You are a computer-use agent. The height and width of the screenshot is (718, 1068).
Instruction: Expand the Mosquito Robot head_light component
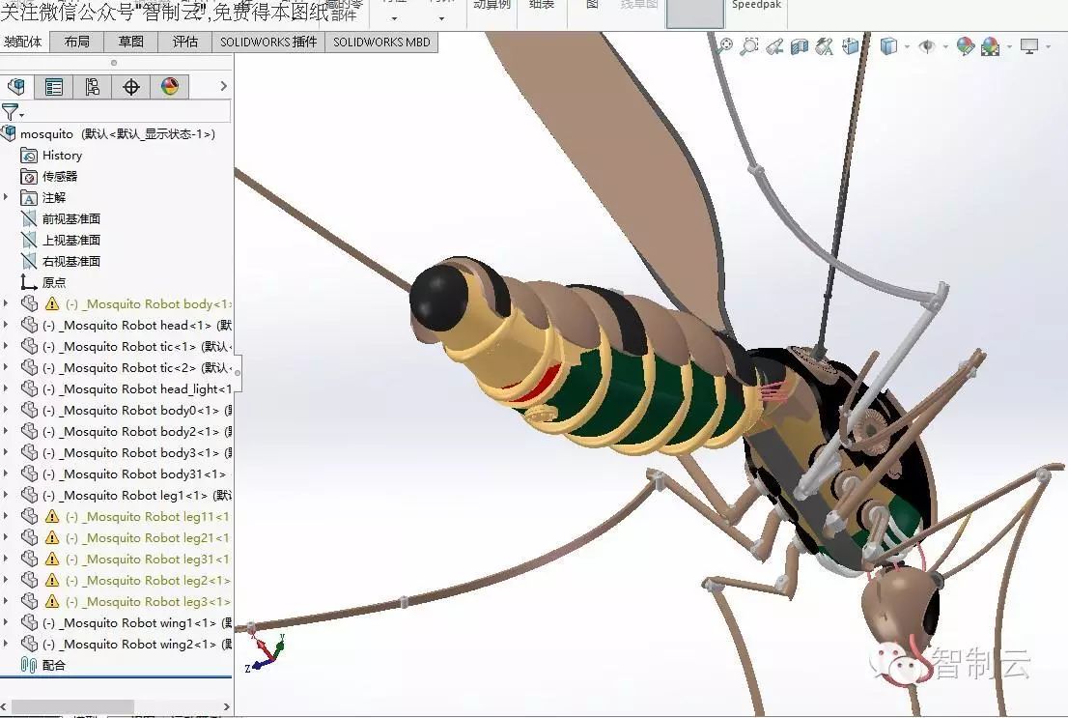(6, 388)
